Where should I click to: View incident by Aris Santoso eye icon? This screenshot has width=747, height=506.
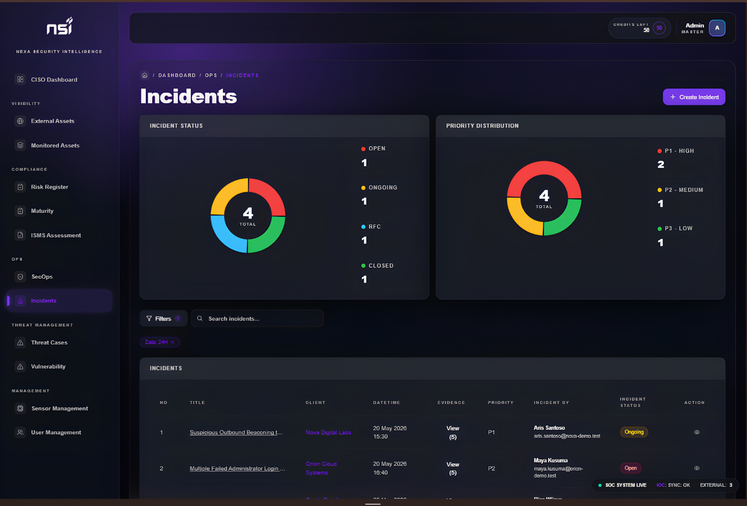(697, 433)
